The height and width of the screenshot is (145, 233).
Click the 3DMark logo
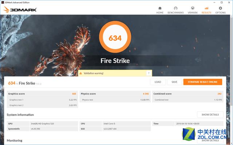point(20,10)
